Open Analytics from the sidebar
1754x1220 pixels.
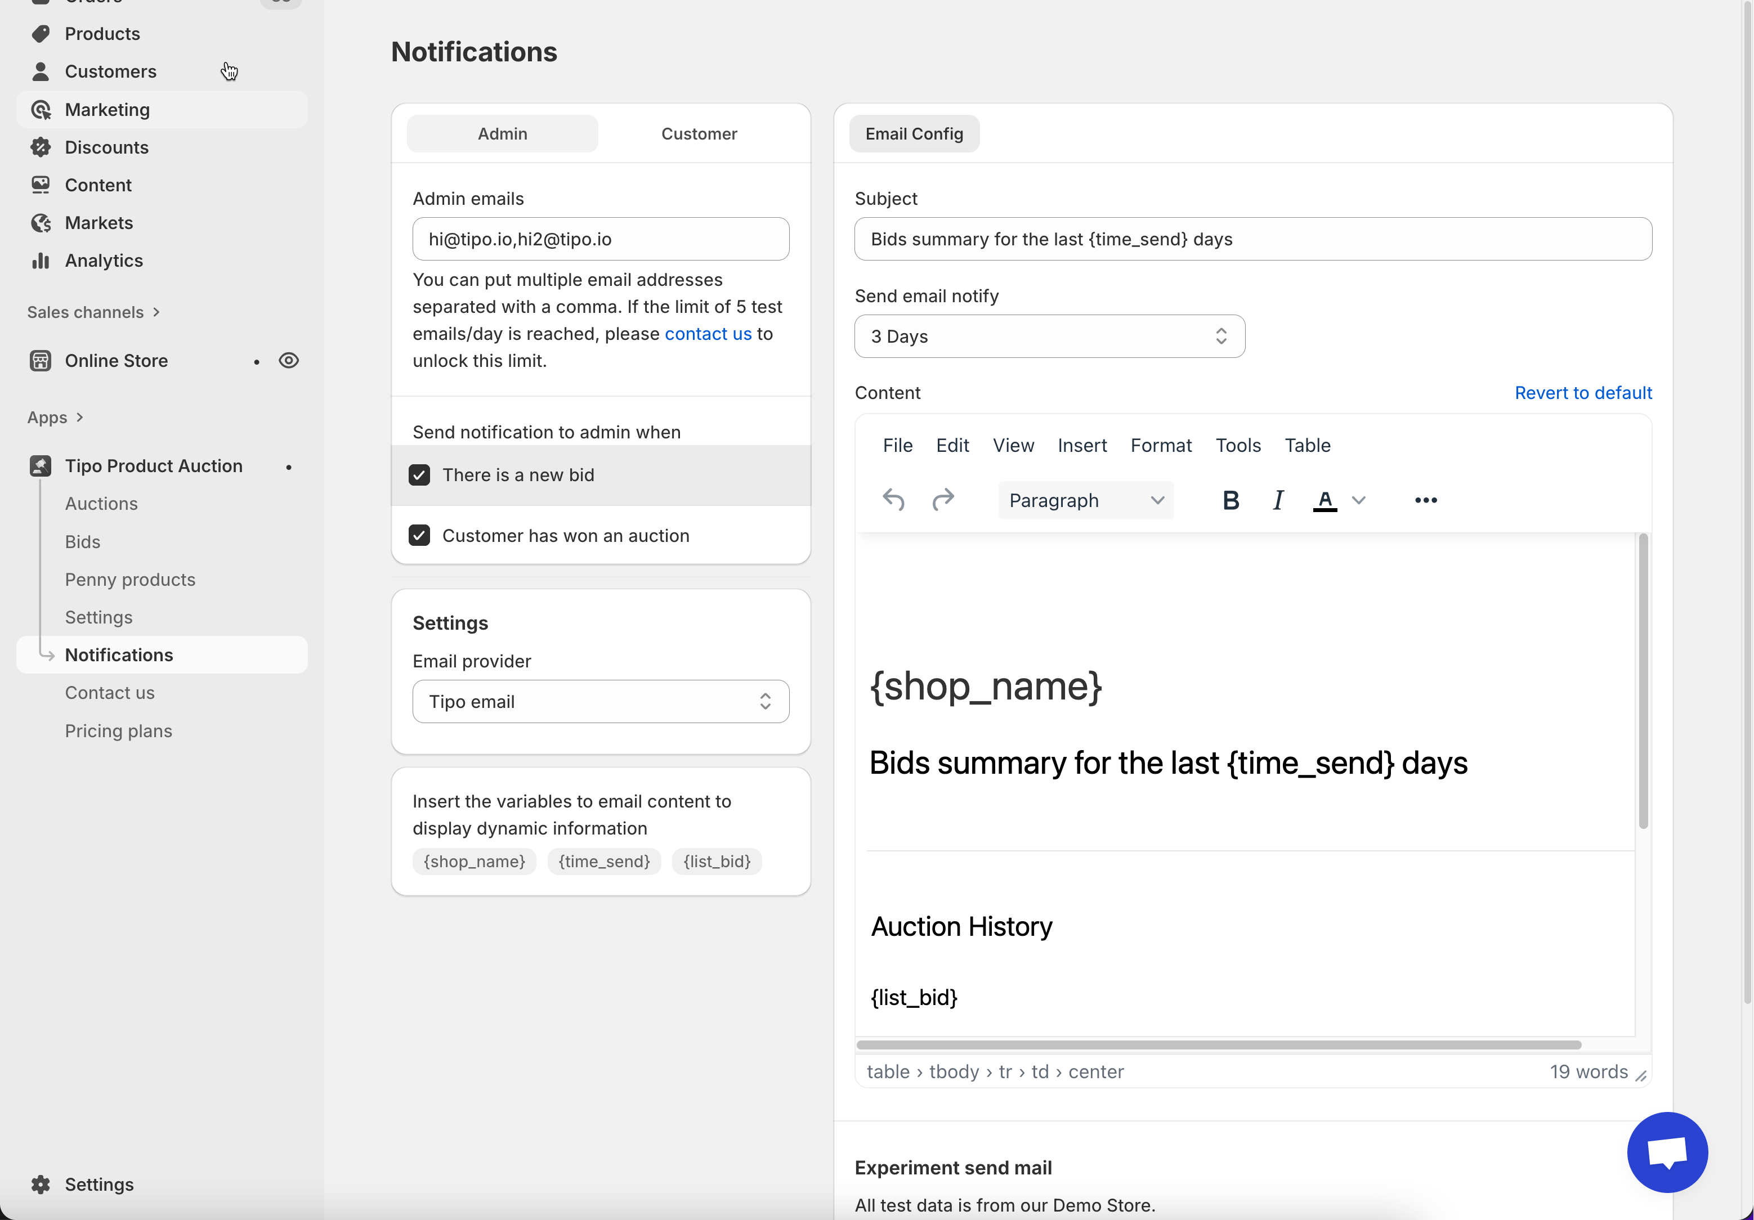click(x=103, y=261)
